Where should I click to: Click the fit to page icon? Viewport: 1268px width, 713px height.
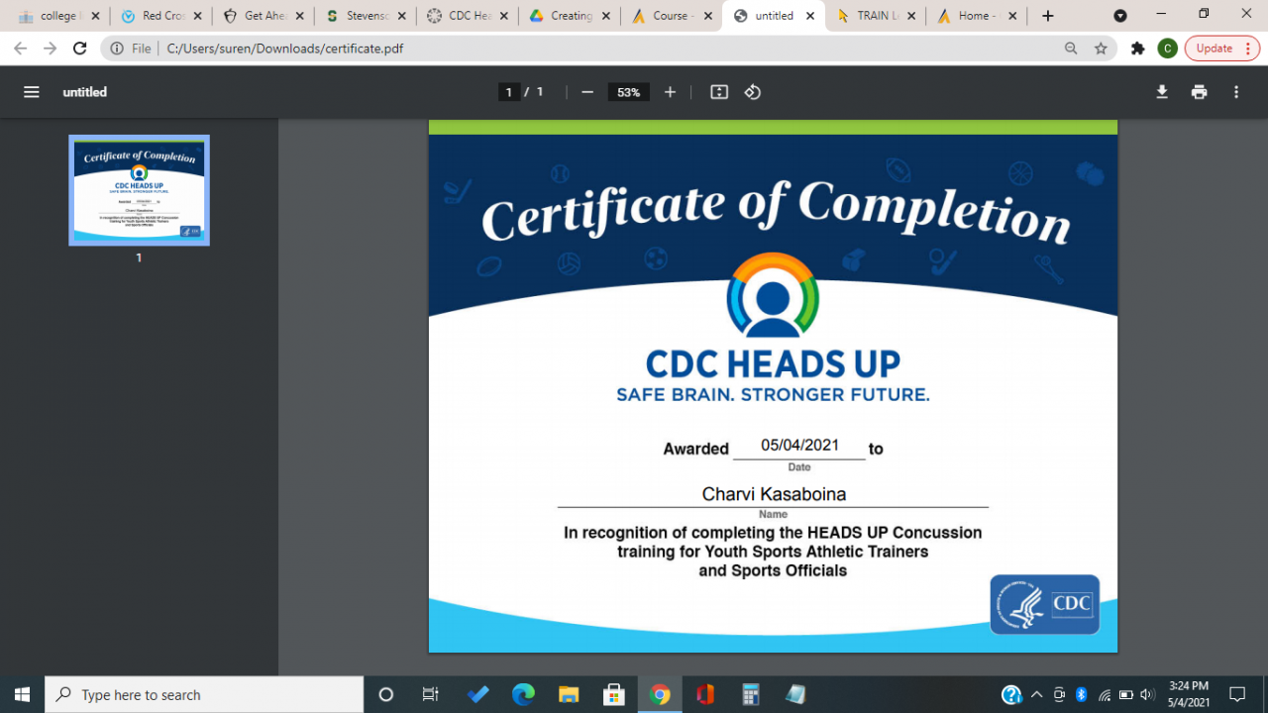(x=719, y=92)
